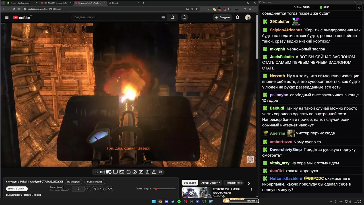Start voice search with the microphone
Image resolution: width=364 pixels, height=205 pixels.
(185, 17)
